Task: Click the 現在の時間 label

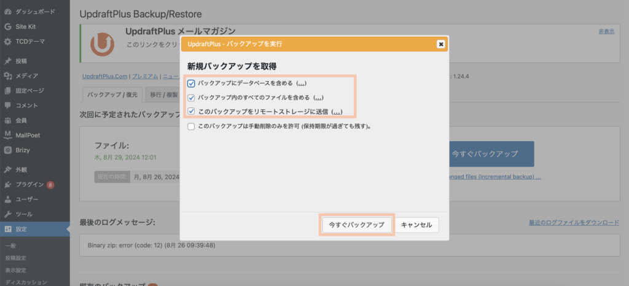Action: 112,176
